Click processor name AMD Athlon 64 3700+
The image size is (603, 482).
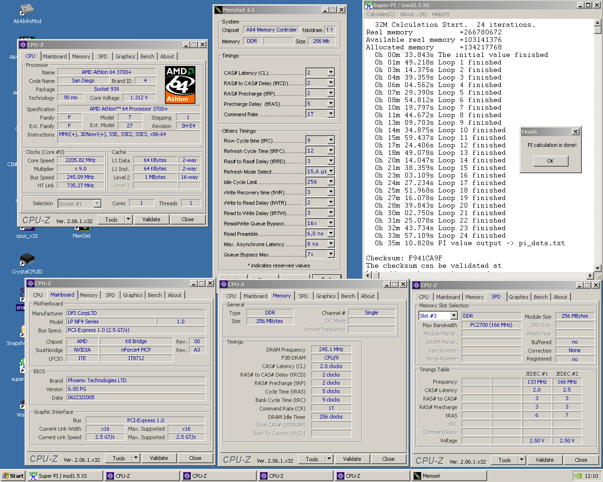[106, 72]
